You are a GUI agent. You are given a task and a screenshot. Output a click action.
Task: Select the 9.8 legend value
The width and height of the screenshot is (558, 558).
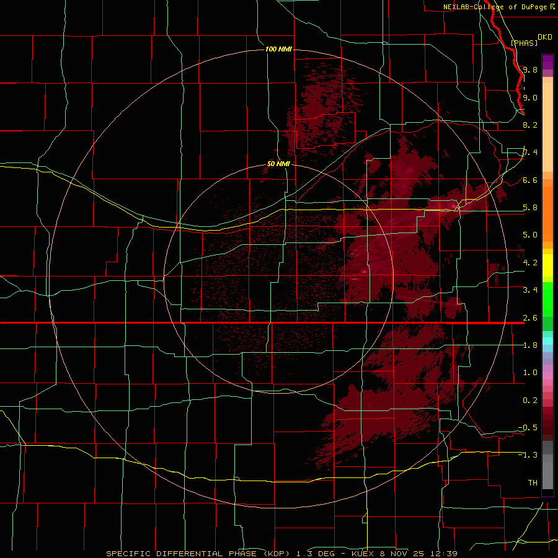(x=530, y=69)
